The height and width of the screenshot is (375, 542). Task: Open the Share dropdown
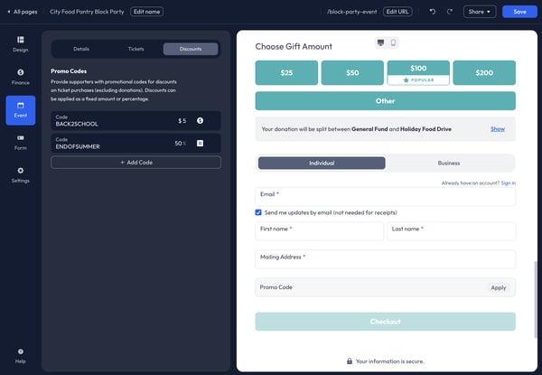click(480, 12)
